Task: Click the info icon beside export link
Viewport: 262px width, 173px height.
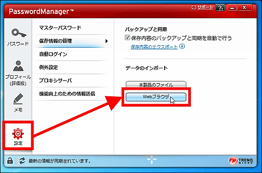Action: [182, 46]
